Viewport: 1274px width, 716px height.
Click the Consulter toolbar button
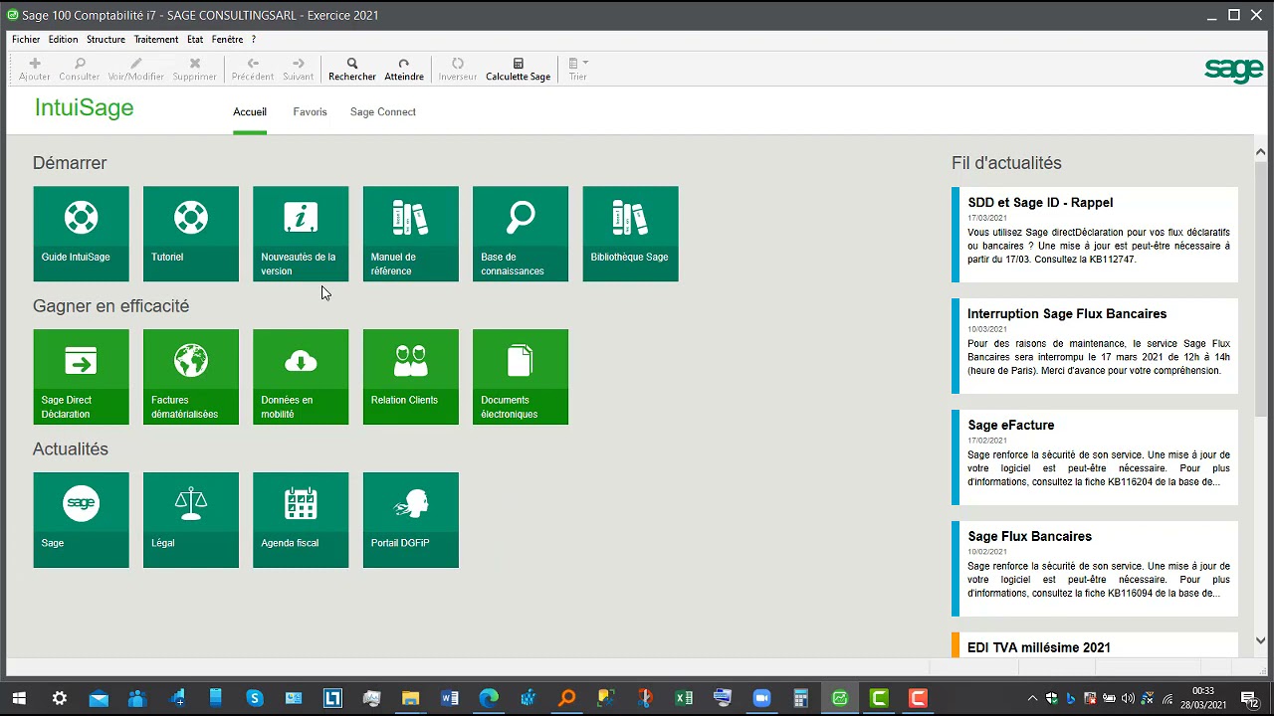click(x=80, y=69)
